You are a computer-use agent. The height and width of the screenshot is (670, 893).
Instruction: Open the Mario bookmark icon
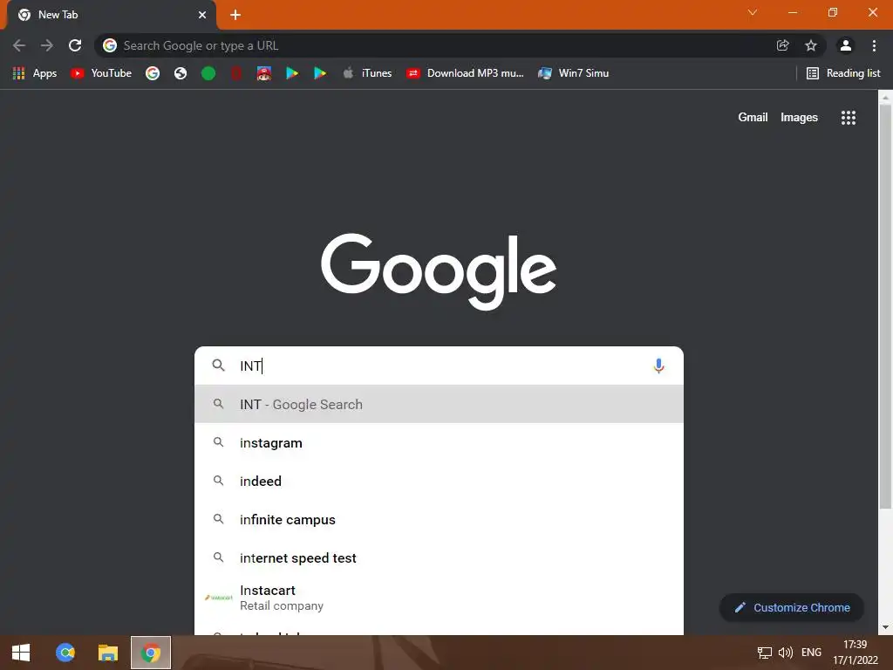pos(263,73)
